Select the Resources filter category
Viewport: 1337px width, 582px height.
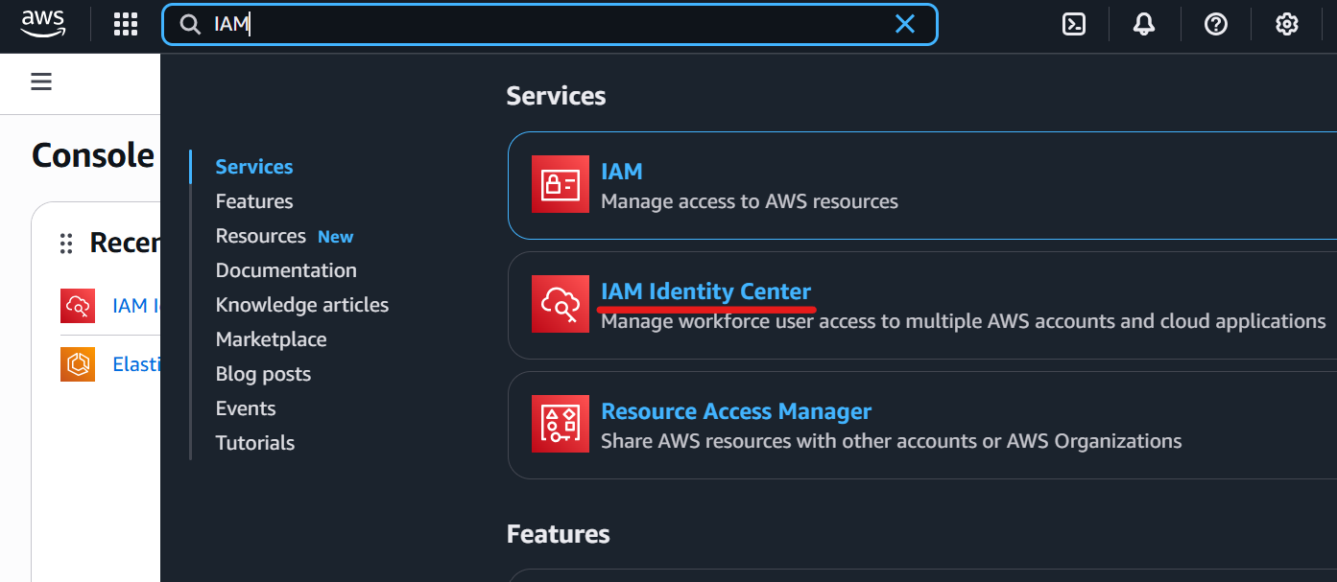[261, 236]
